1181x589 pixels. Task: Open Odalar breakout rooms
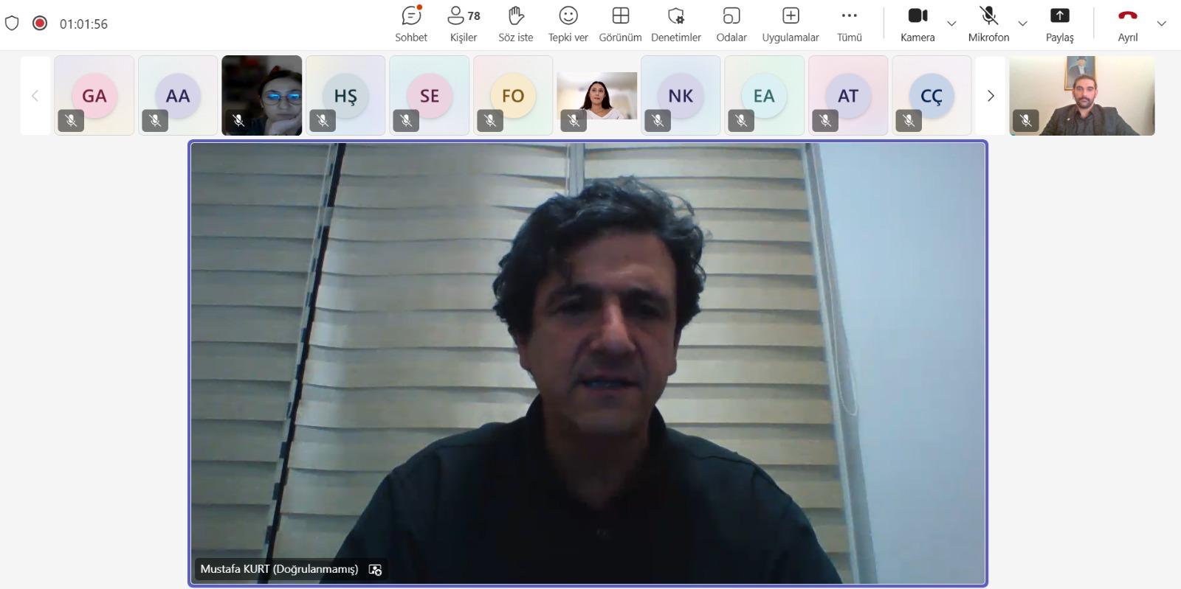[x=731, y=24]
